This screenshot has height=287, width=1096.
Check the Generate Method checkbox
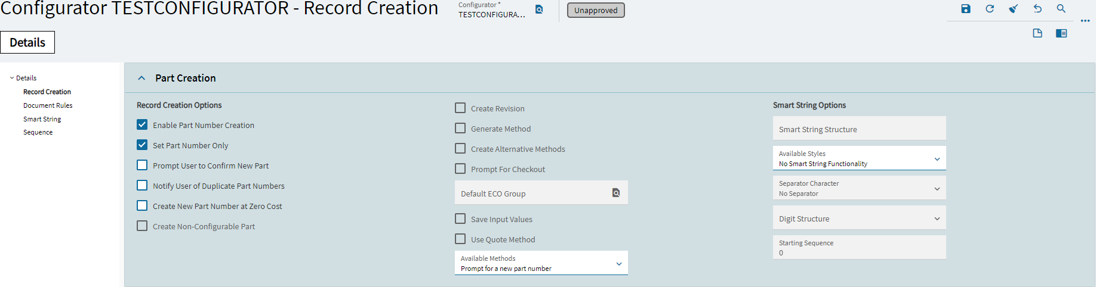[460, 128]
